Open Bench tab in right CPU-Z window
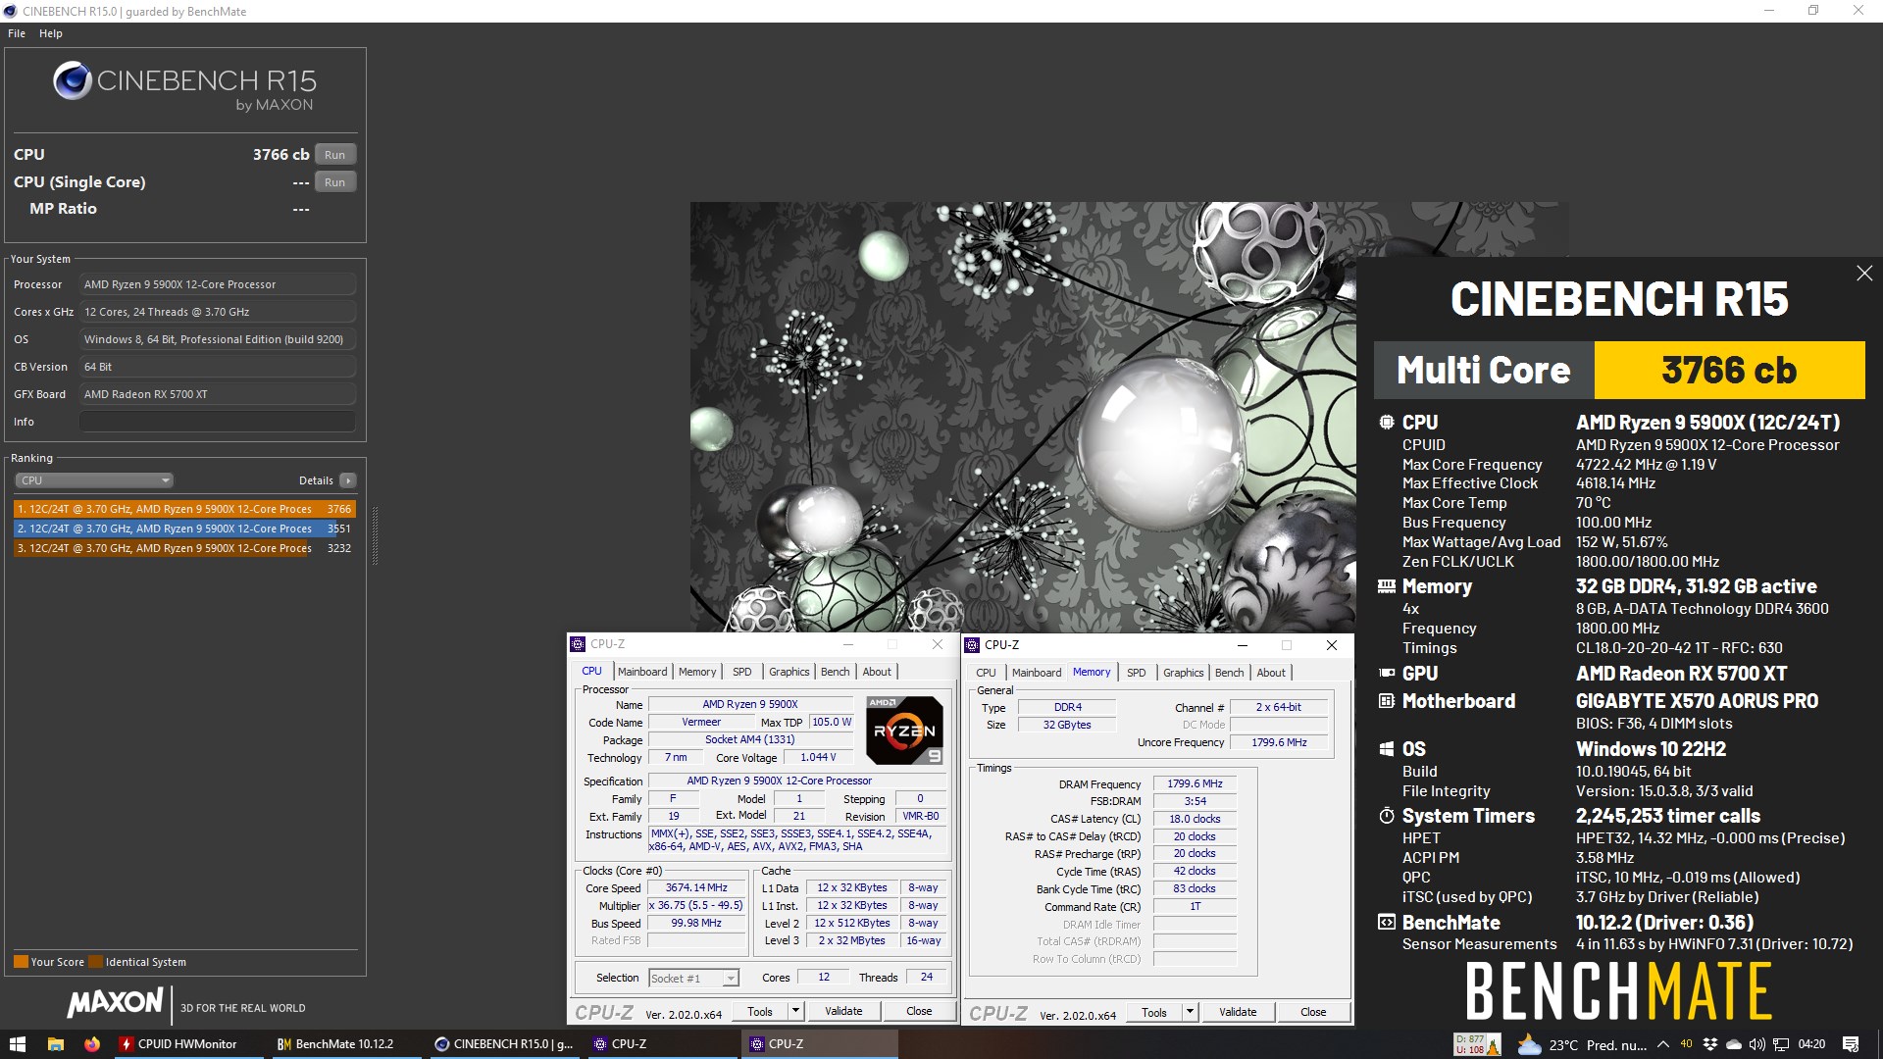 1230,673
